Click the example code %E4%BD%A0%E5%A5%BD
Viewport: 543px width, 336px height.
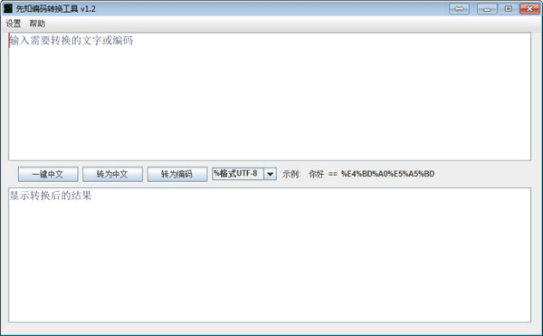tap(387, 174)
